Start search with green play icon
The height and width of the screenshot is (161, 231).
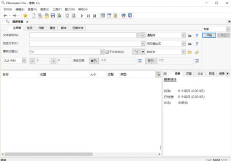(82, 16)
